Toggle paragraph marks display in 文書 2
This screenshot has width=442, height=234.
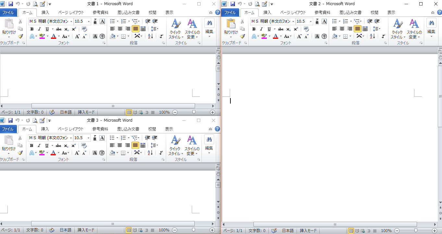click(383, 36)
